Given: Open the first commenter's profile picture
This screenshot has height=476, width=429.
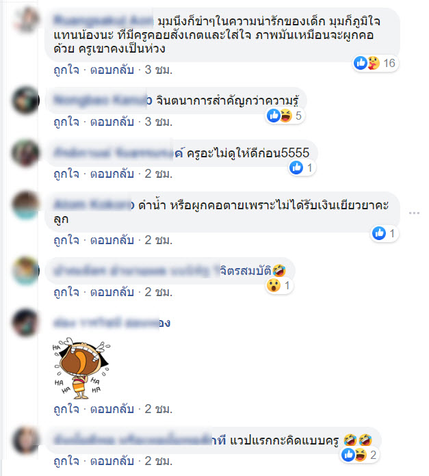Looking at the screenshot, I should [x=26, y=20].
